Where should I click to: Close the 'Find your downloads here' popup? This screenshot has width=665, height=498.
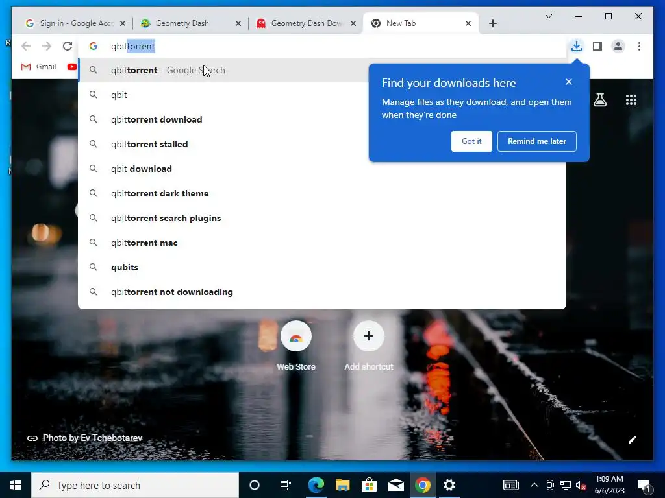pyautogui.click(x=569, y=82)
